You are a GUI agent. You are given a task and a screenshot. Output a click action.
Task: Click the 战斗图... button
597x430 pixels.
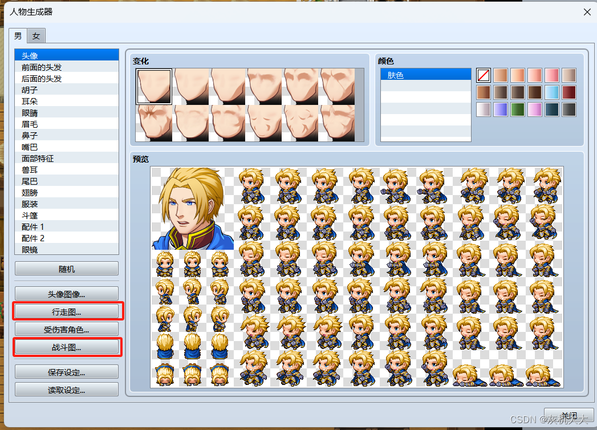click(x=67, y=347)
